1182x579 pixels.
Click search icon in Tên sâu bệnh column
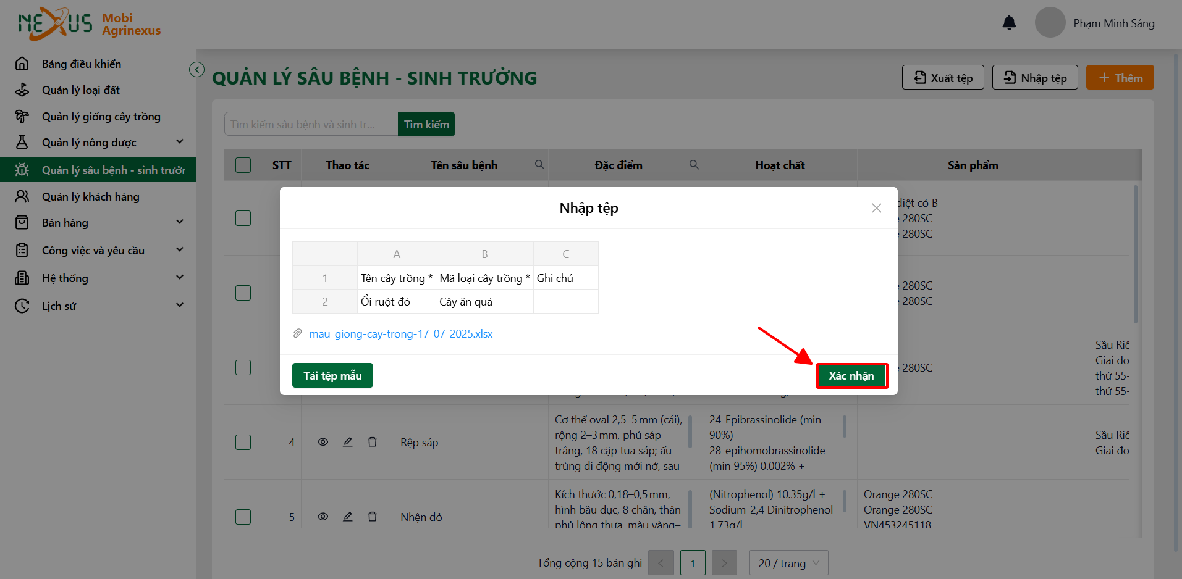[x=539, y=165]
